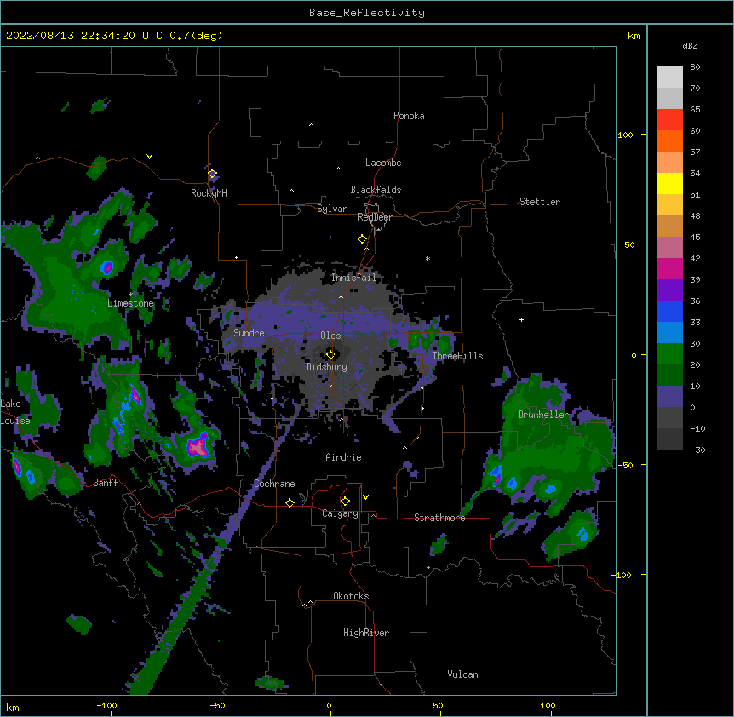Click the RedDeer city label

coord(375,217)
